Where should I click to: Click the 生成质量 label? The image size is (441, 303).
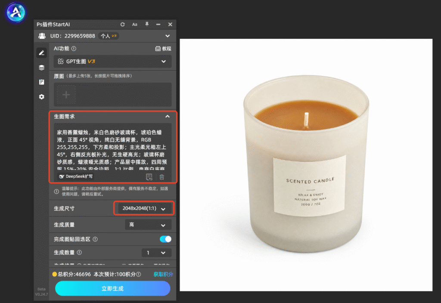click(x=64, y=225)
